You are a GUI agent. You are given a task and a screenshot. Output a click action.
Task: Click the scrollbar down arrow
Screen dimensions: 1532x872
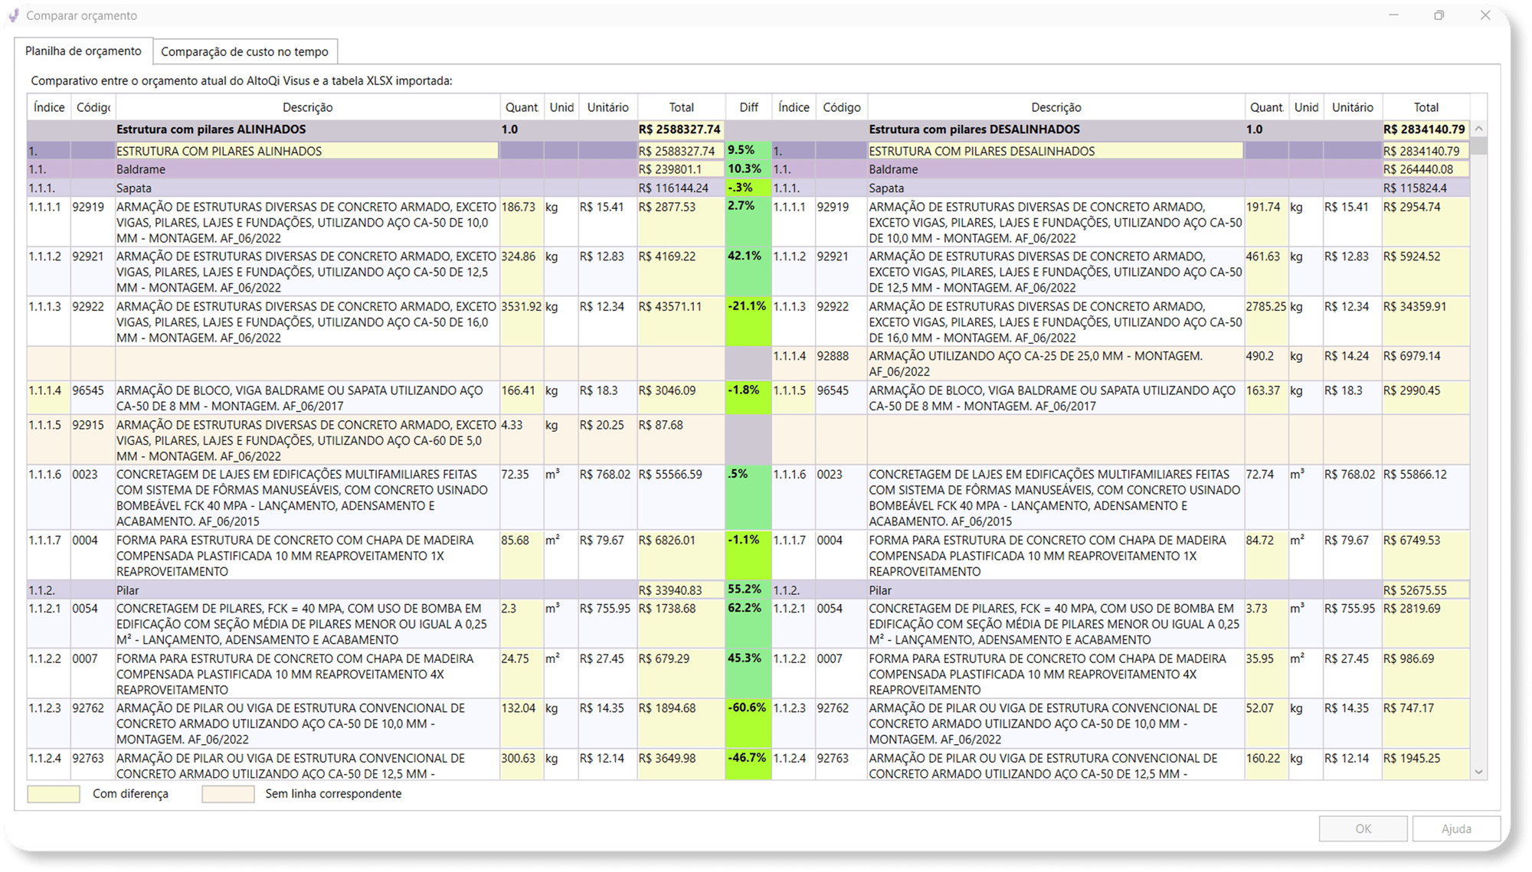pyautogui.click(x=1479, y=772)
